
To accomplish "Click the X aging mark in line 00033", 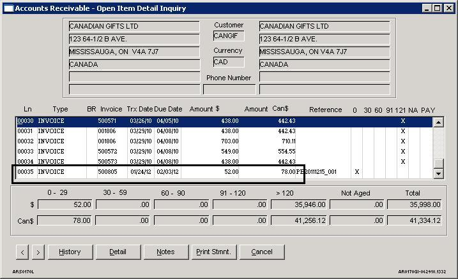I will (403, 152).
